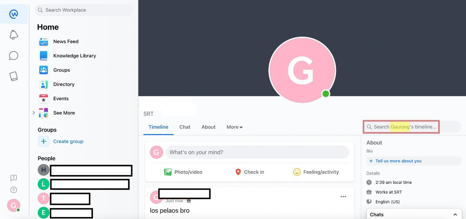The width and height of the screenshot is (466, 219).
Task: Open the post options three-dot menu
Action: pos(343,197)
